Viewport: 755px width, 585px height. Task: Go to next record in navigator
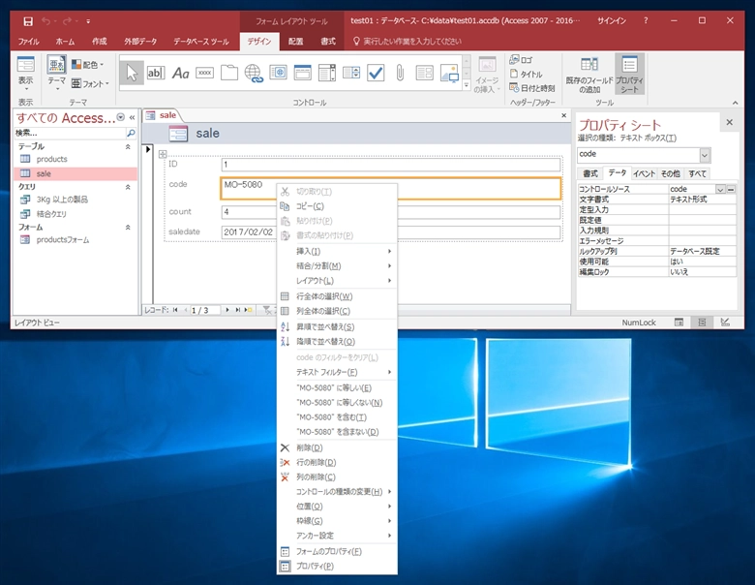pyautogui.click(x=227, y=310)
